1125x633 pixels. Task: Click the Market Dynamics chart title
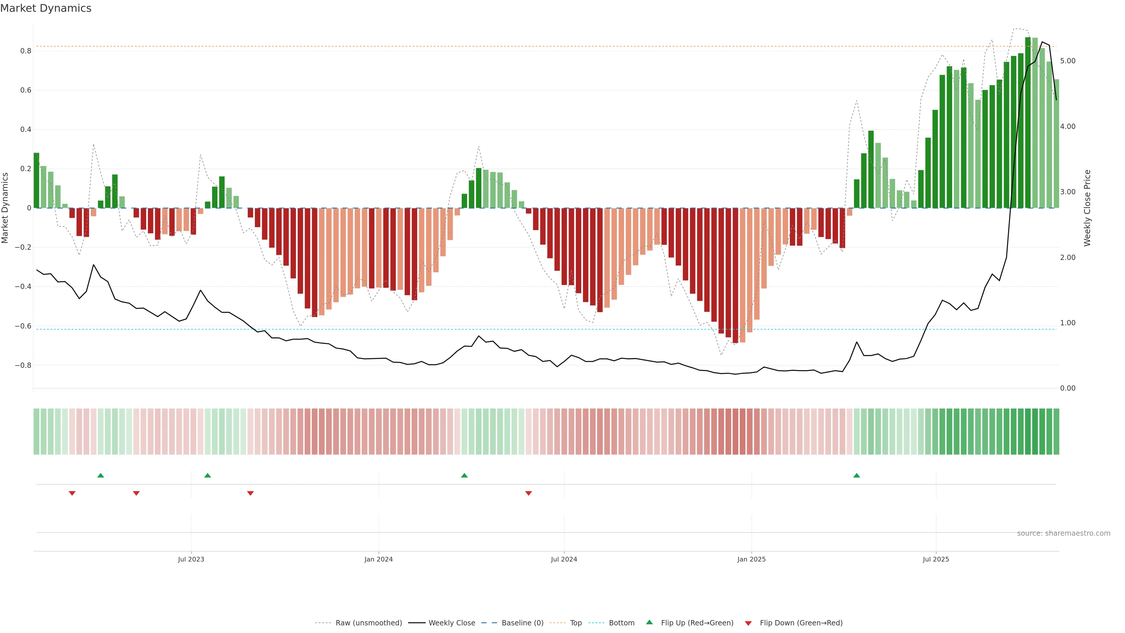tap(46, 8)
